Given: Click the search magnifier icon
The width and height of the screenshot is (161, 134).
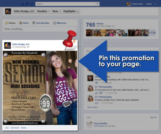Looking at the screenshot, I should 97,4.
